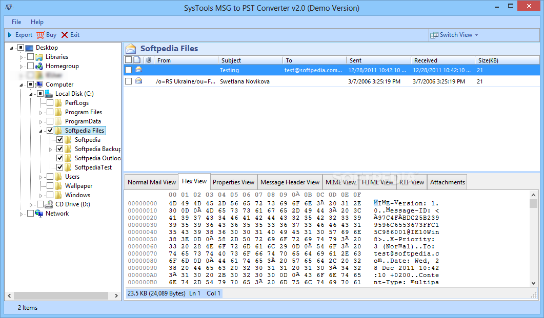
Task: Click the hex view scroll down arrow
Action: coord(533,283)
